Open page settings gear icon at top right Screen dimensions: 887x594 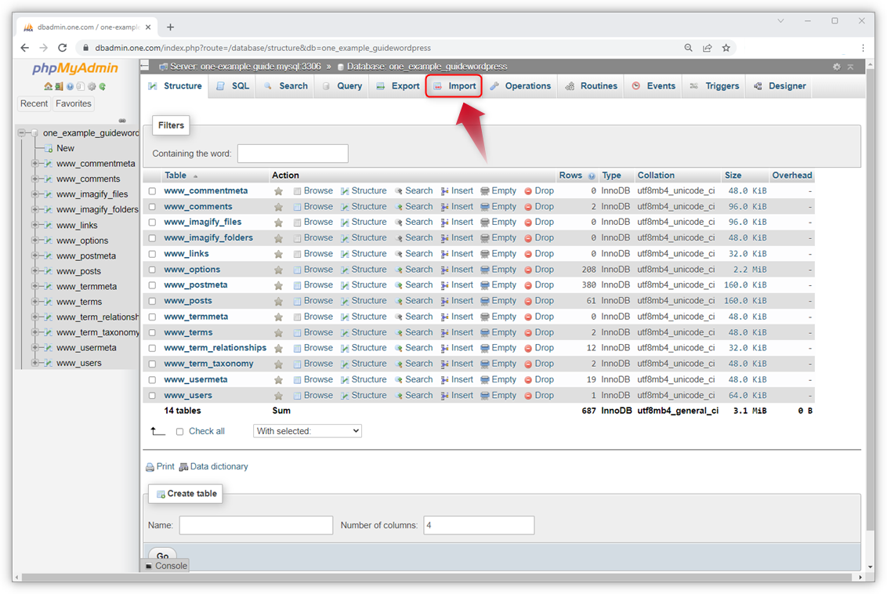click(x=837, y=67)
